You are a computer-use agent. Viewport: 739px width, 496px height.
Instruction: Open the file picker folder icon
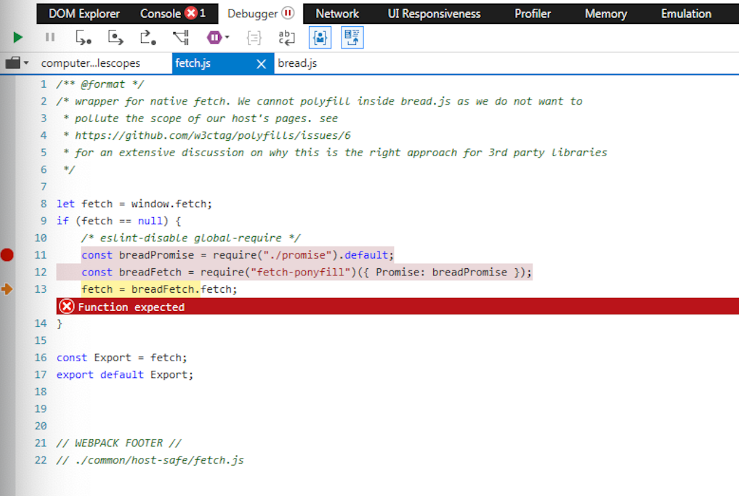point(13,63)
